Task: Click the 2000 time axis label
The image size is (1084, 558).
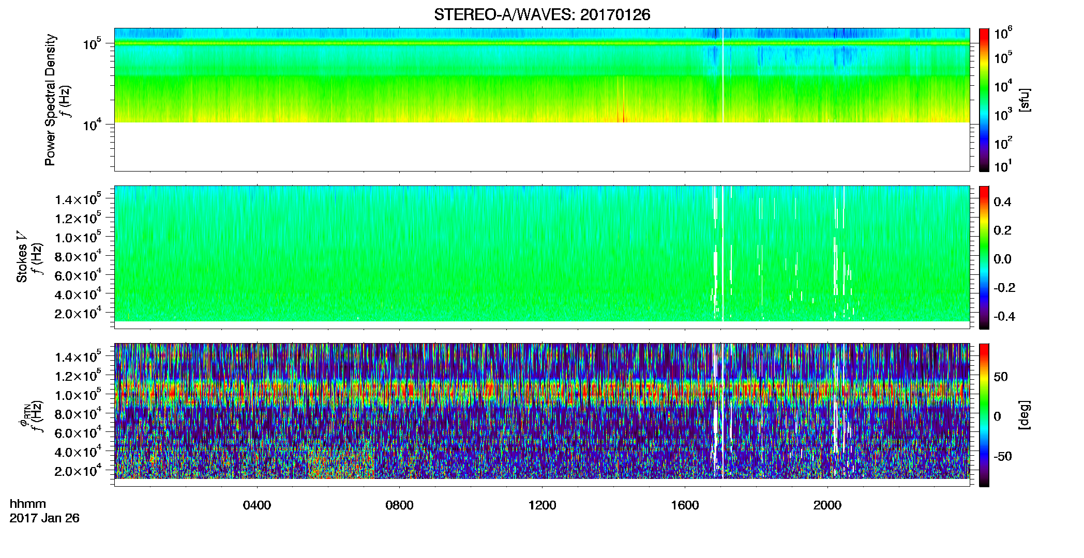Action: 827,505
